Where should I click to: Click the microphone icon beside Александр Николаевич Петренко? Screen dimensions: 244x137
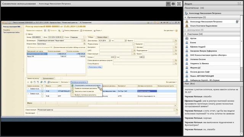pos(237,22)
